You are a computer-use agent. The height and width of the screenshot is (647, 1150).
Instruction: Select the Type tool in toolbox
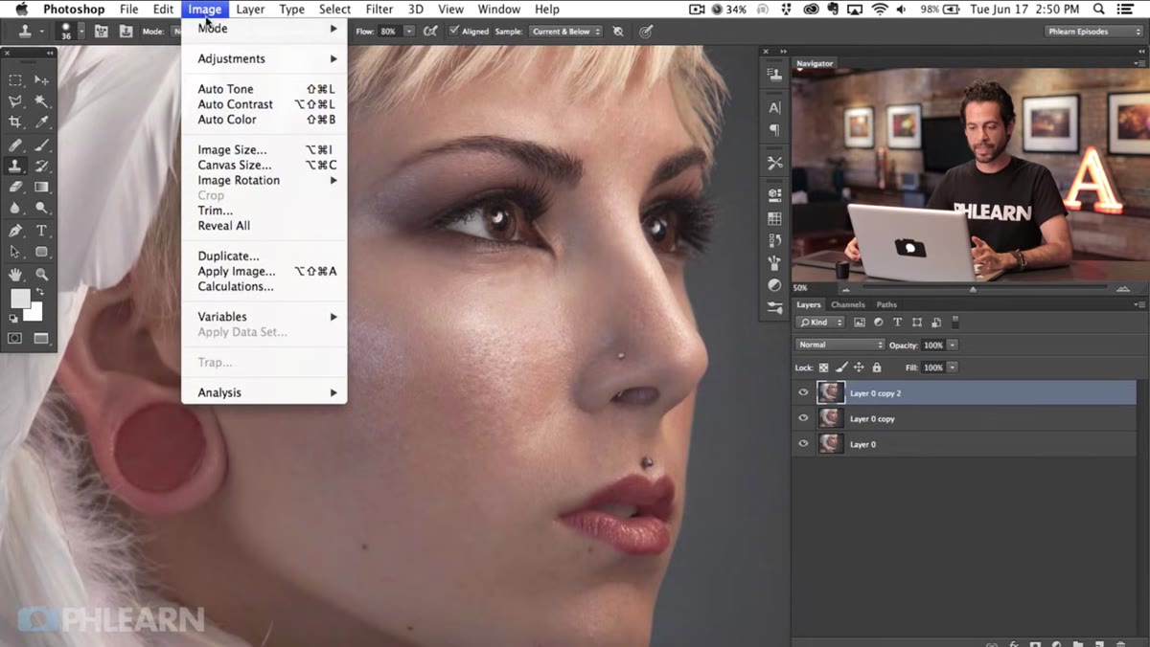[x=41, y=231]
